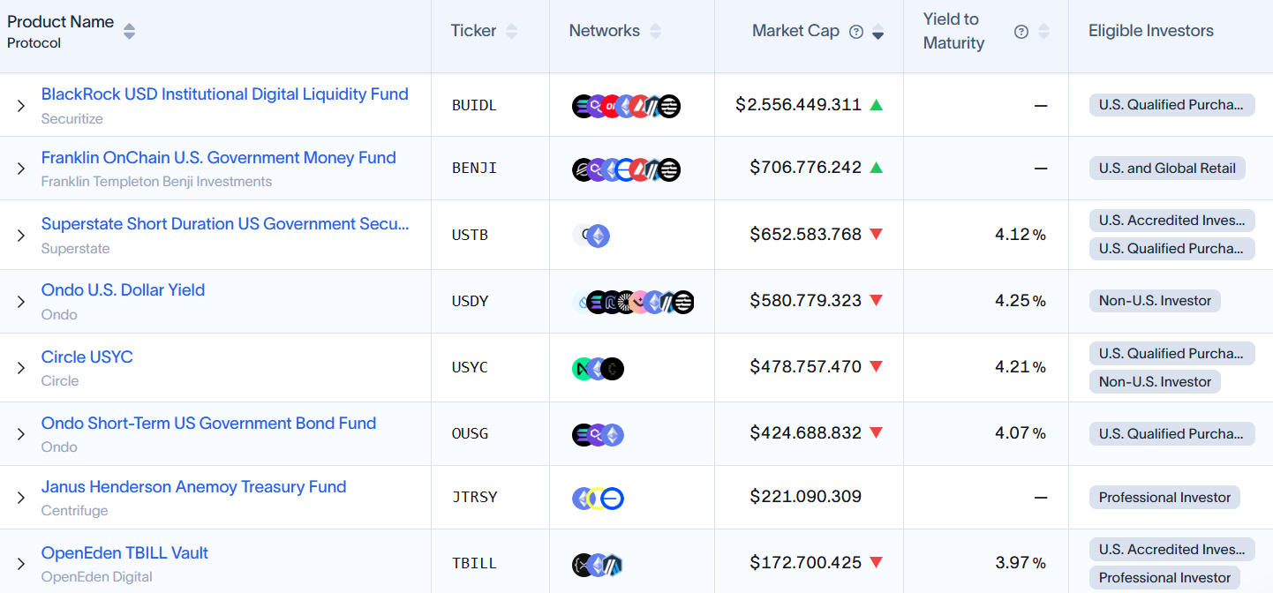Click the Yield to Maturity help icon
1273x593 pixels.
point(1021,32)
